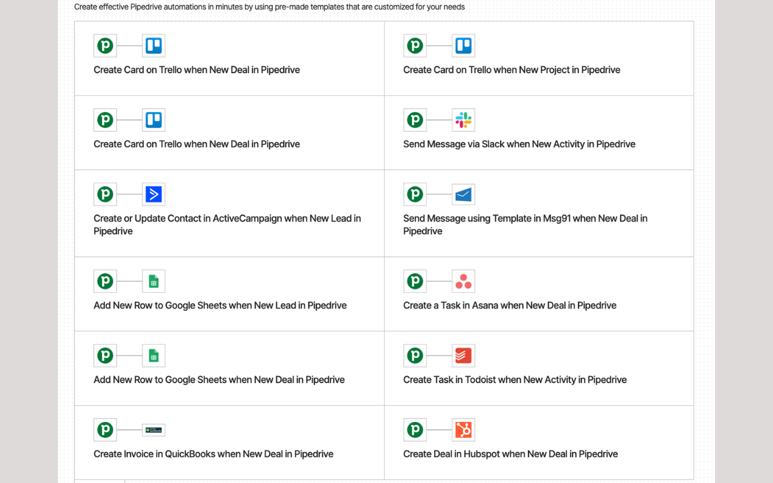Open Add New Row to Google Sheets New Lead
Image resolution: width=773 pixels, height=483 pixels.
(229, 294)
